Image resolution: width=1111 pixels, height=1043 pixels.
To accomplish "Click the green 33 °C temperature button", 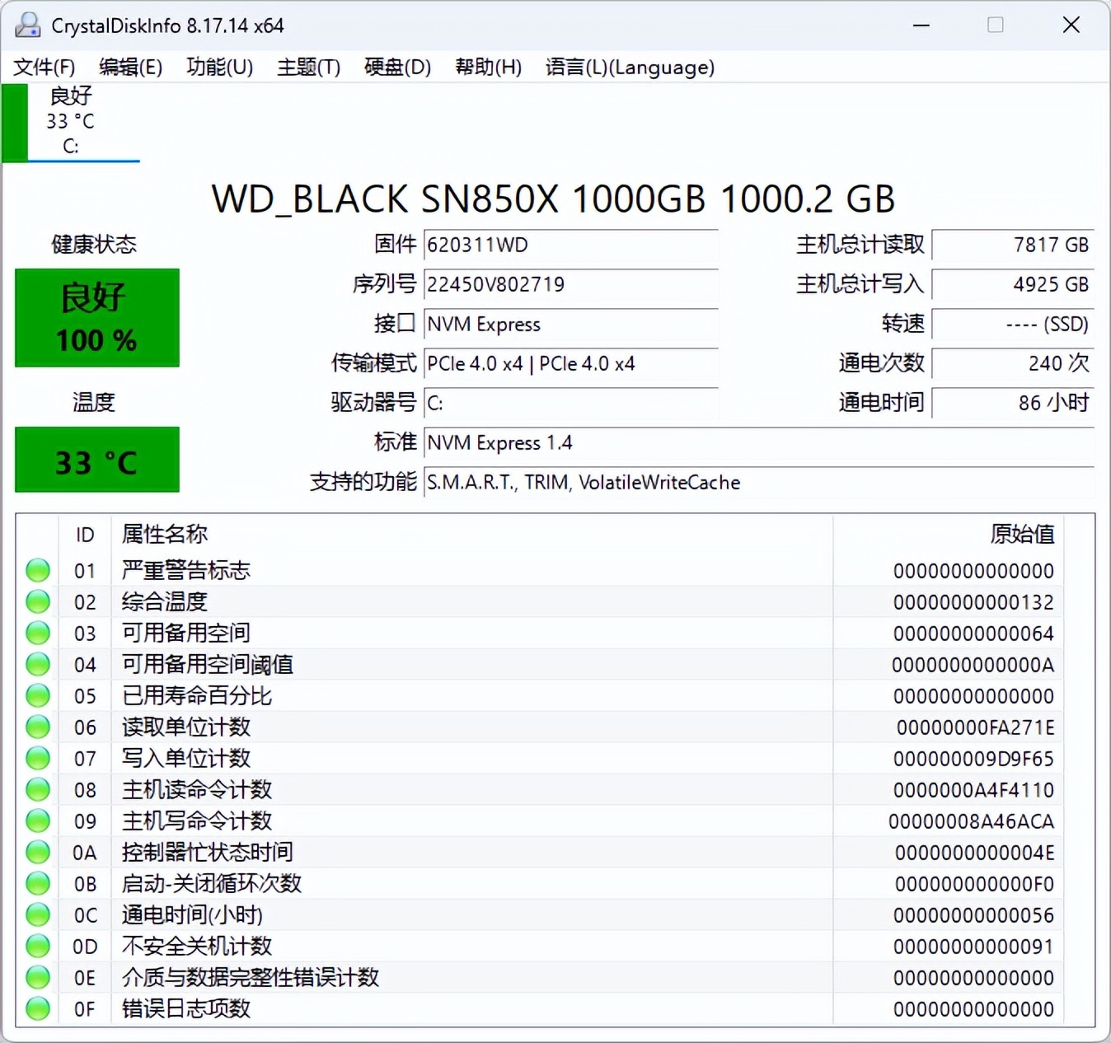I will tap(97, 460).
